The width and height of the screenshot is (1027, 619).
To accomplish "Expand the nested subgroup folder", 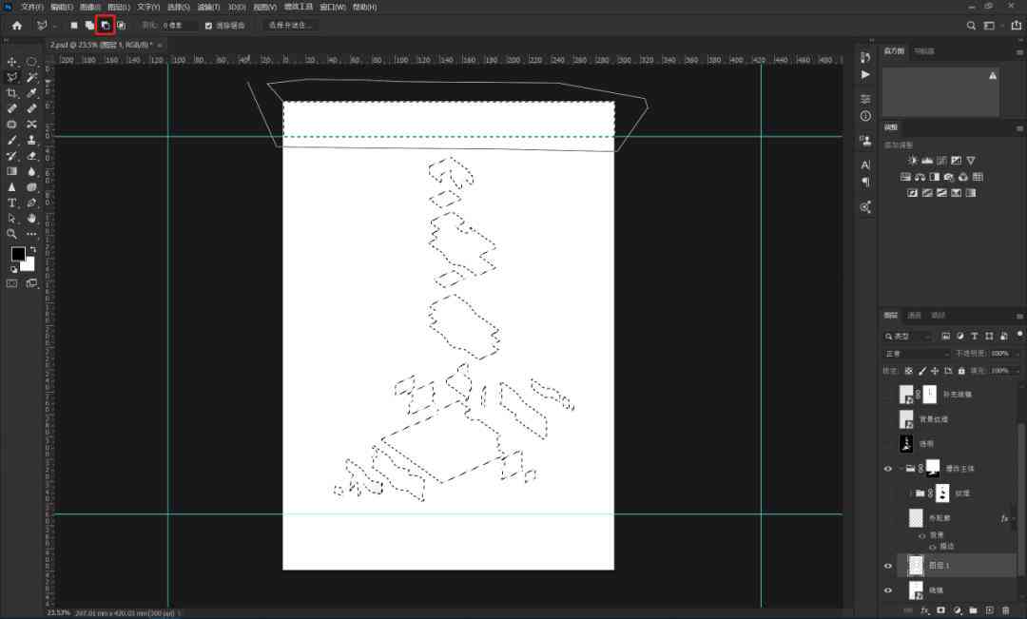I will click(910, 493).
